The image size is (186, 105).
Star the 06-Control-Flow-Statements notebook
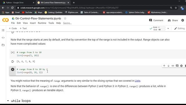point(65,18)
